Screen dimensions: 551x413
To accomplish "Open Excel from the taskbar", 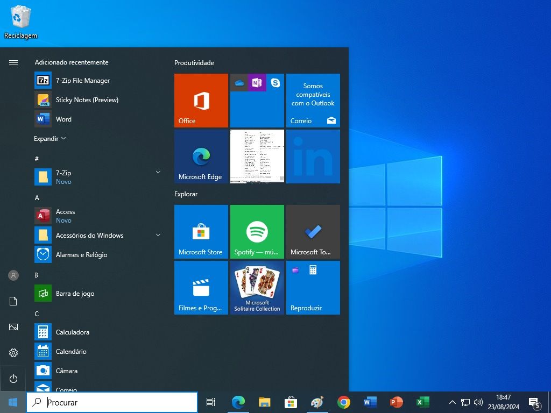I will coord(423,402).
